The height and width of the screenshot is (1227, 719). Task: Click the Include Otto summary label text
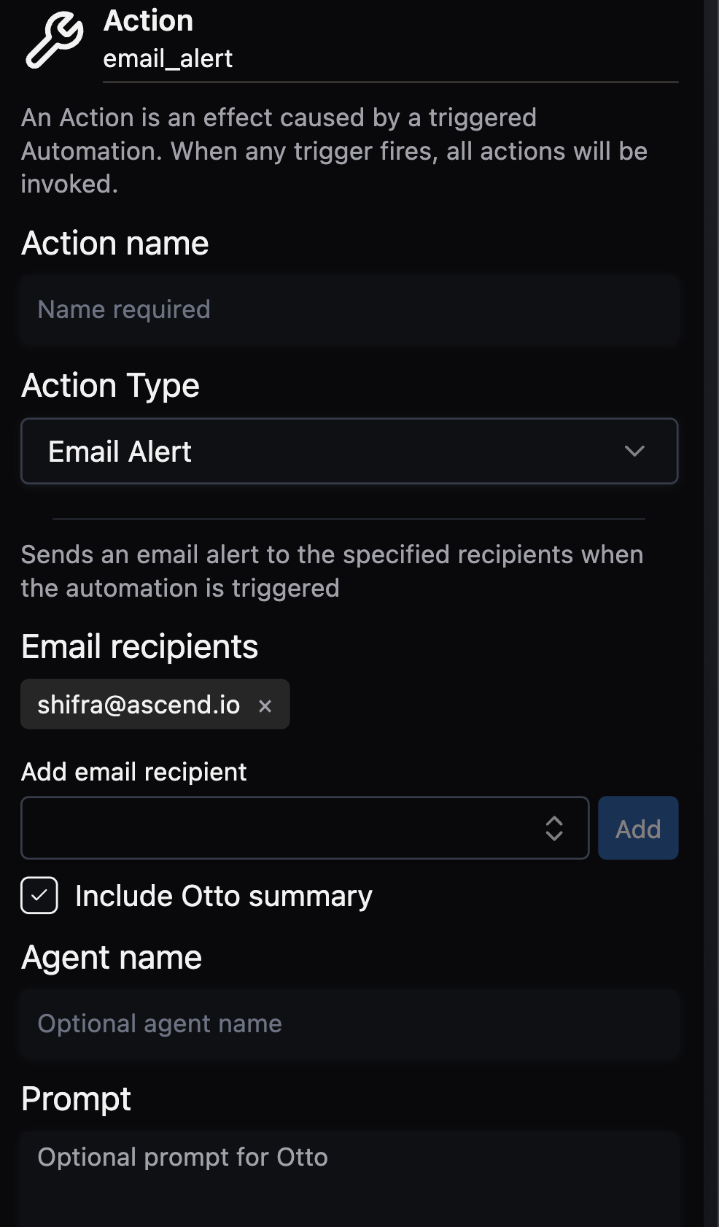(223, 896)
